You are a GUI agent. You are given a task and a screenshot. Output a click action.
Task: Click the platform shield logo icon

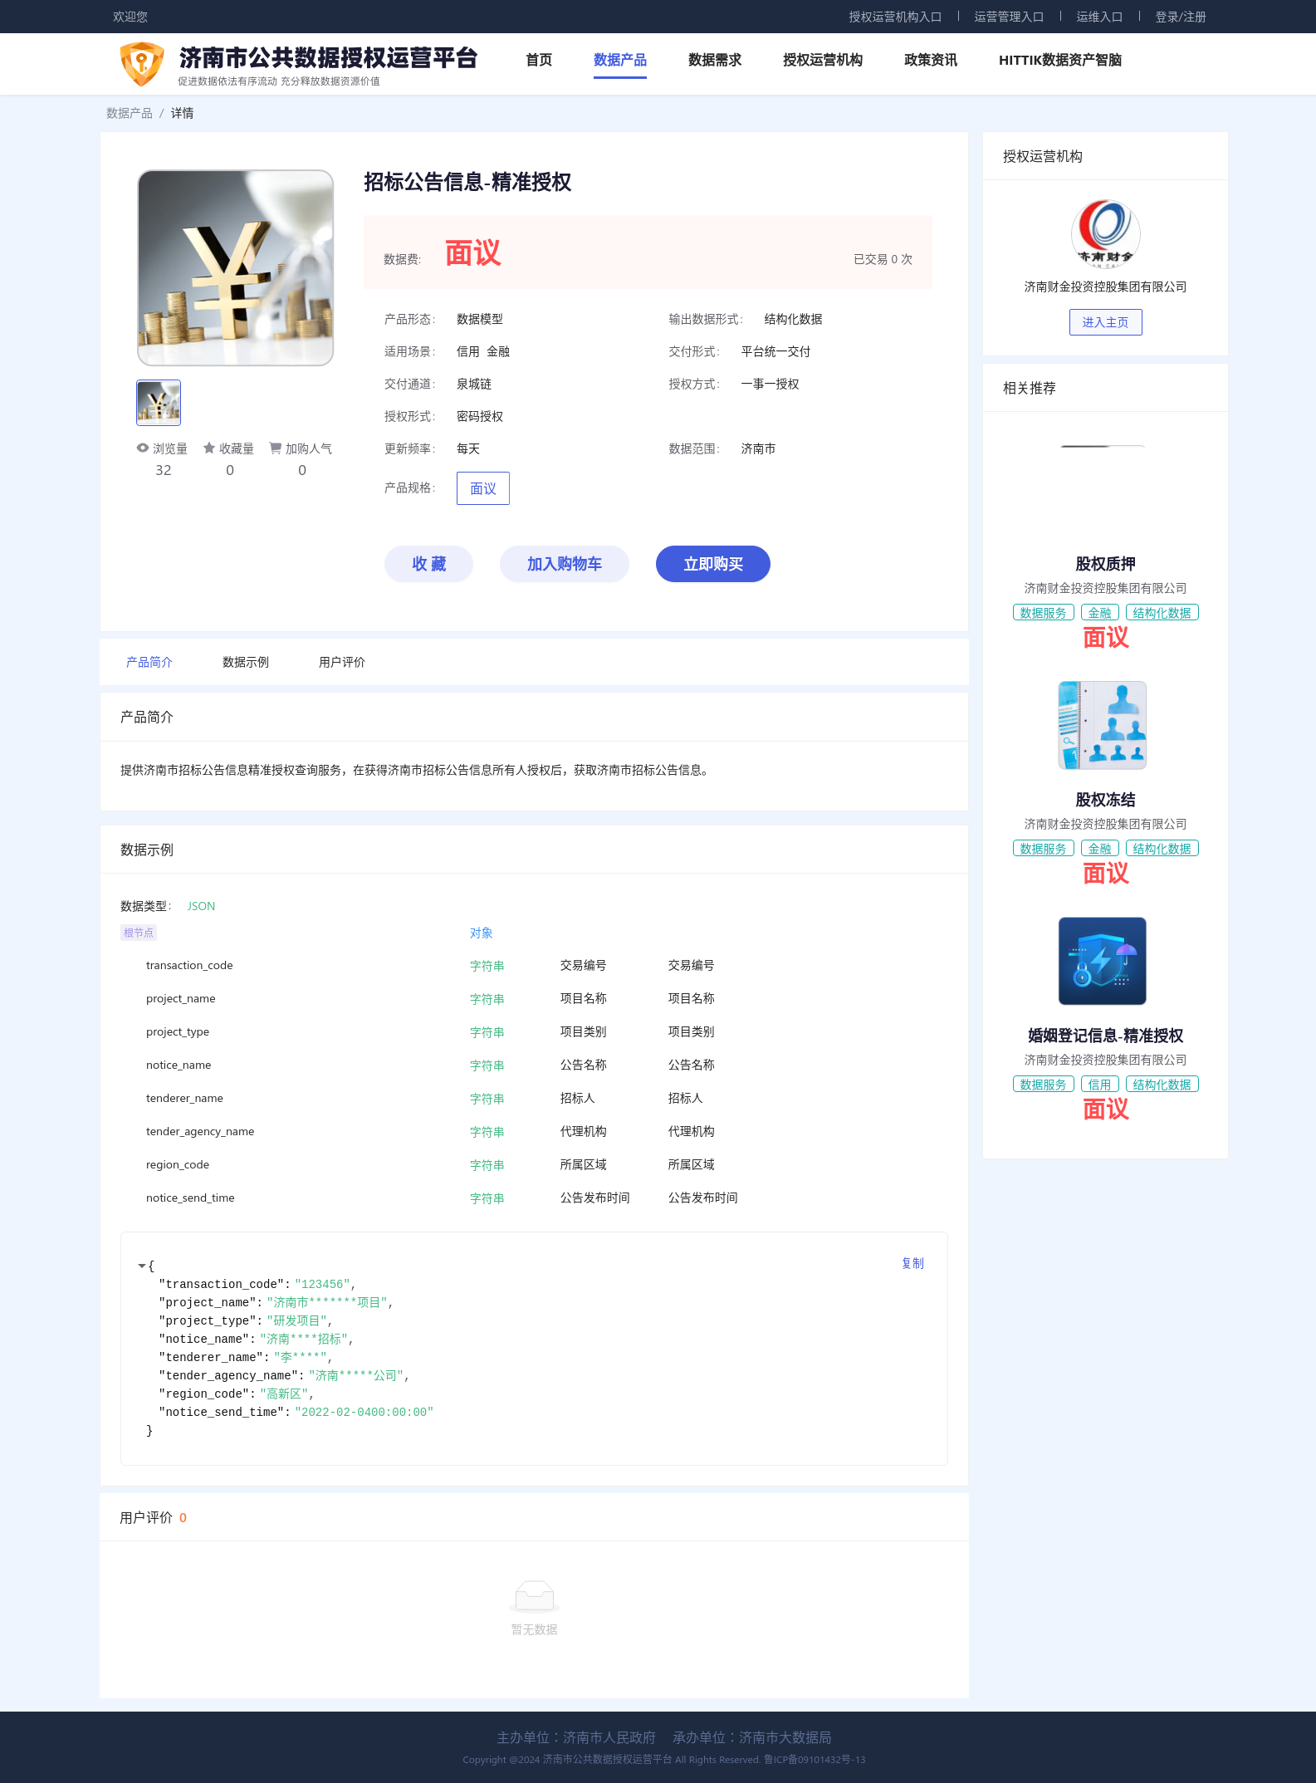coord(142,64)
